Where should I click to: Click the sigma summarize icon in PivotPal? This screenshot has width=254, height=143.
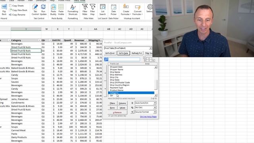(132, 103)
